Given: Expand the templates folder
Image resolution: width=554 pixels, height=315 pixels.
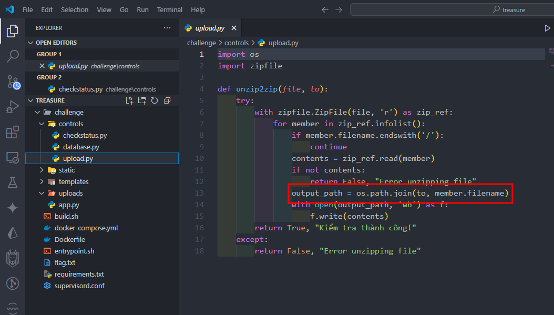Looking at the screenshot, I should [x=42, y=182].
